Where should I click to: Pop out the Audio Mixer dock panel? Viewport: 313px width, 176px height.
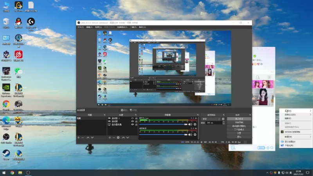pos(198,115)
